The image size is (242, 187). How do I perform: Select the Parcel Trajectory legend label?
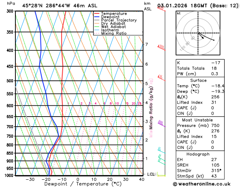119,20
